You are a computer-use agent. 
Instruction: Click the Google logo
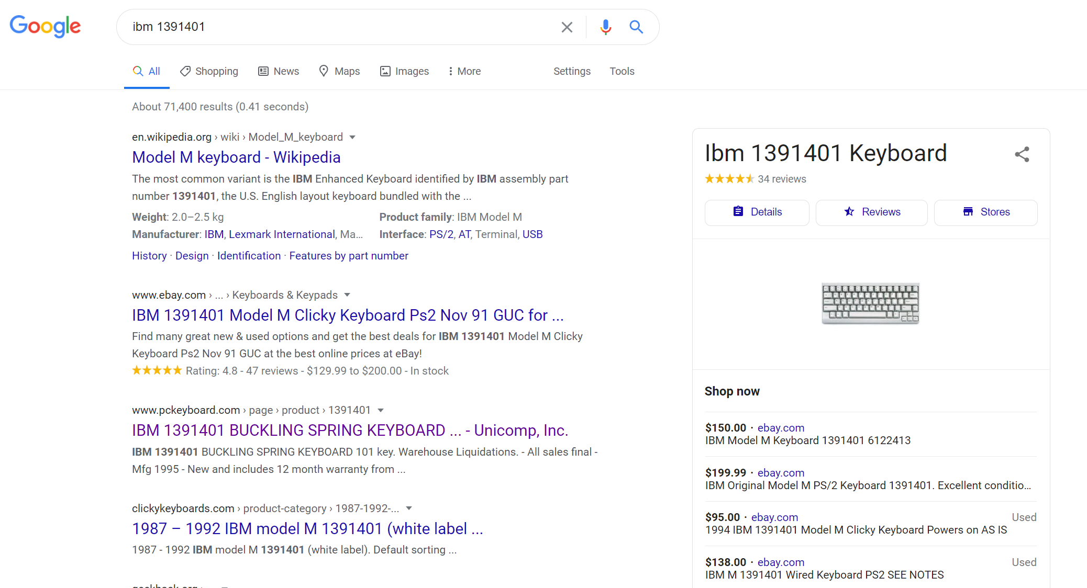click(45, 26)
